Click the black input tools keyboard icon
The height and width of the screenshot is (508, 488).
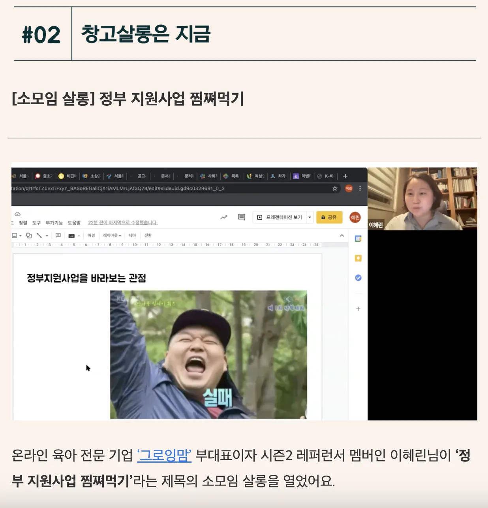[x=71, y=236]
